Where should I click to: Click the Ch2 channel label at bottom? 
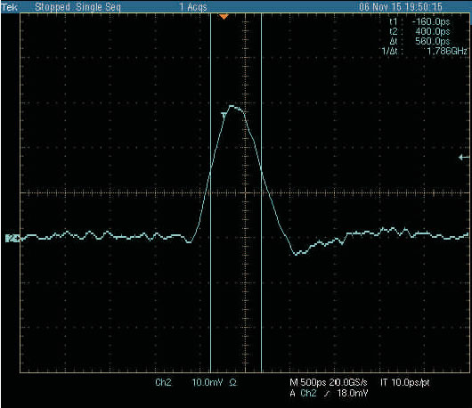coord(163,382)
